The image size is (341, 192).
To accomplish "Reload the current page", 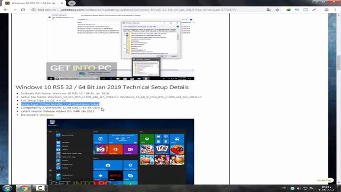I will pos(23,10).
